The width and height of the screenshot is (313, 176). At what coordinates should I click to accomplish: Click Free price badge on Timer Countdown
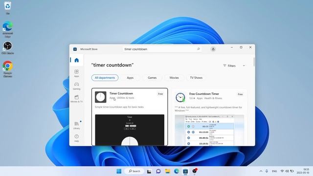160,94
